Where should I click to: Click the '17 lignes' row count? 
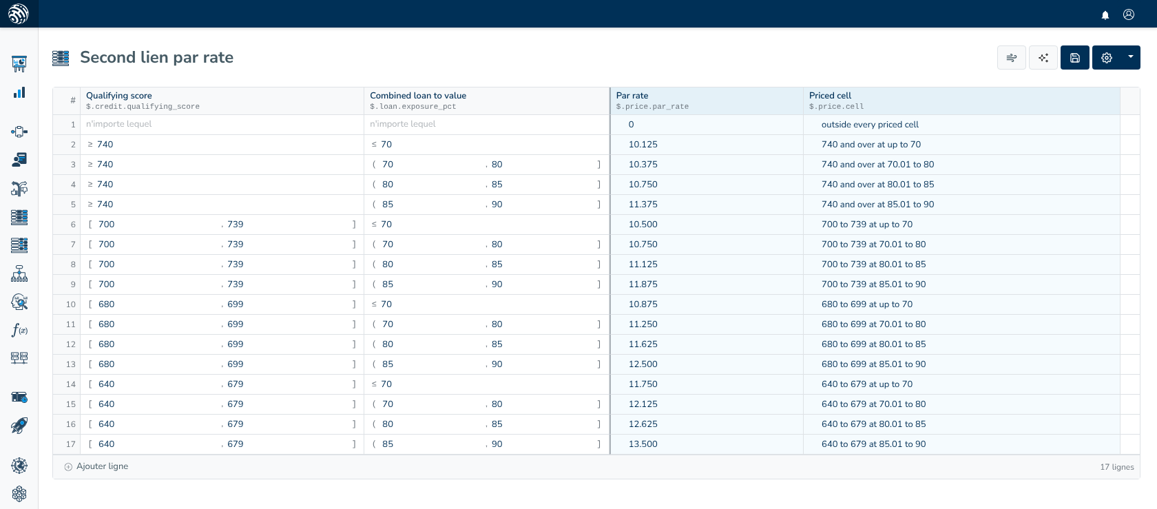1116,467
